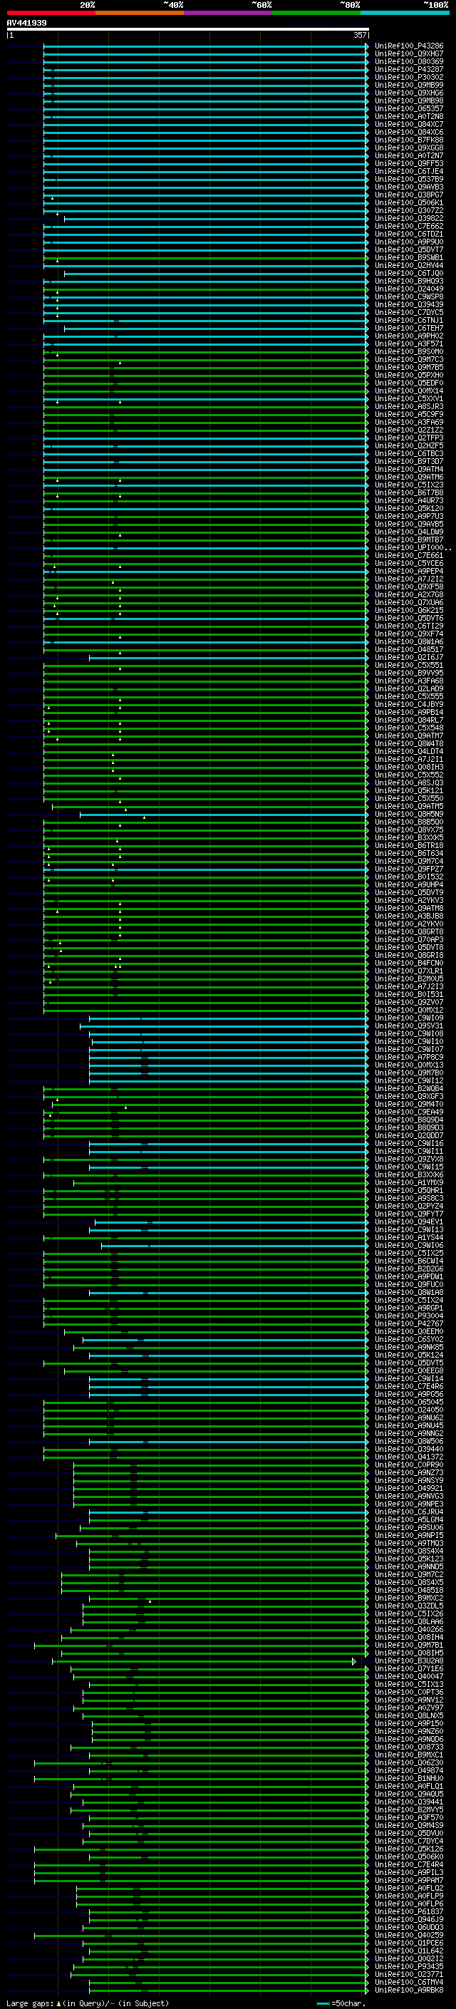Viewport: 456px width, 2009px height.
Task: Select UniRef100_Q2HV44 label
Action: (x=409, y=265)
